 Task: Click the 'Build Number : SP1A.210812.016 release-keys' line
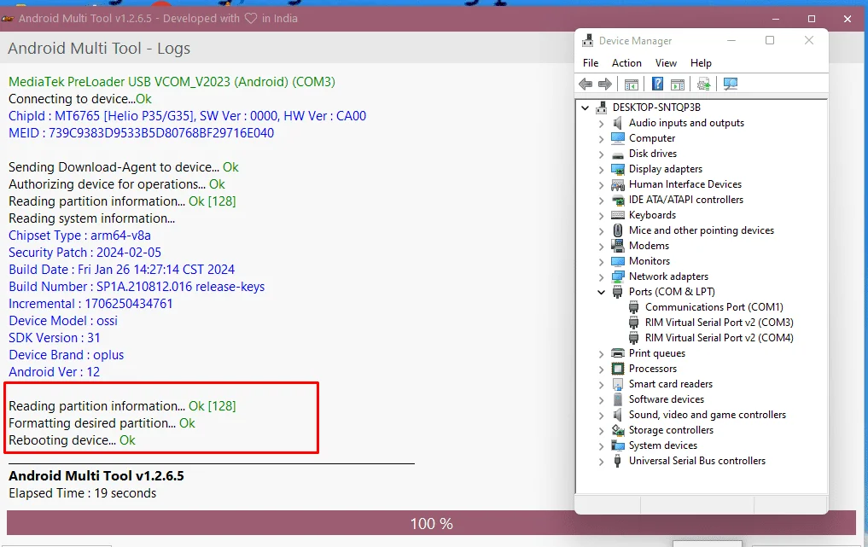tap(137, 287)
